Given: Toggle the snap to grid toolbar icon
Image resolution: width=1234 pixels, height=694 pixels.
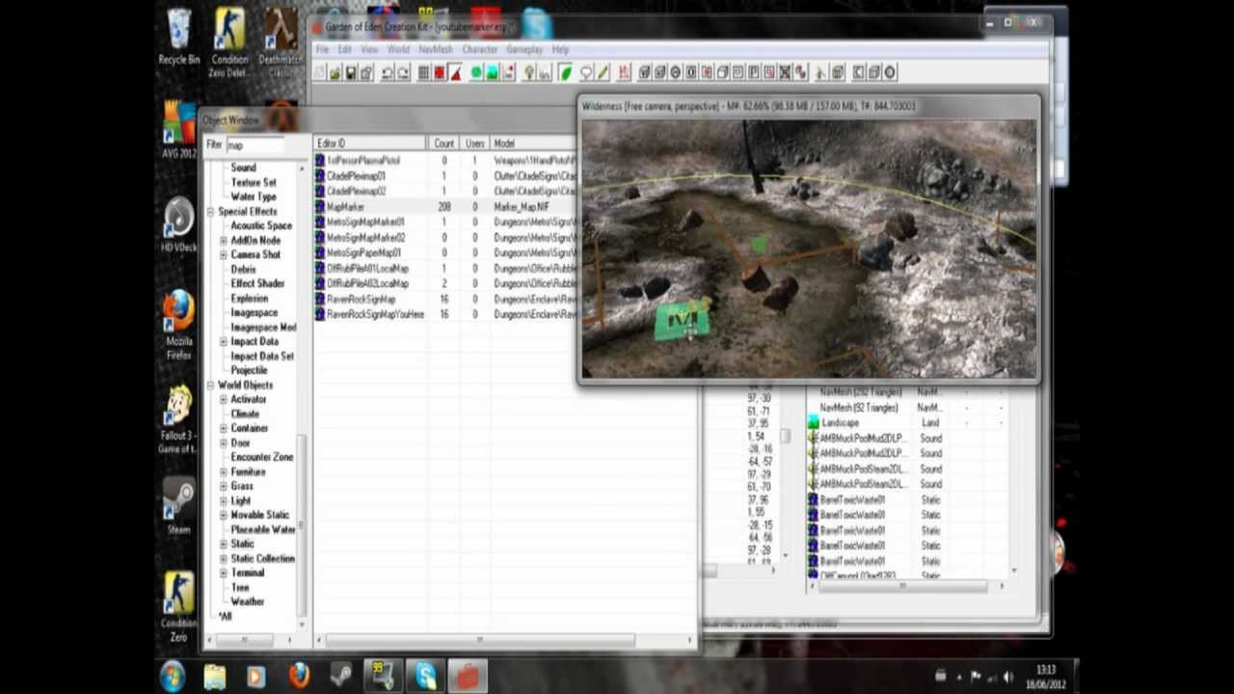Looking at the screenshot, I should click(x=423, y=72).
